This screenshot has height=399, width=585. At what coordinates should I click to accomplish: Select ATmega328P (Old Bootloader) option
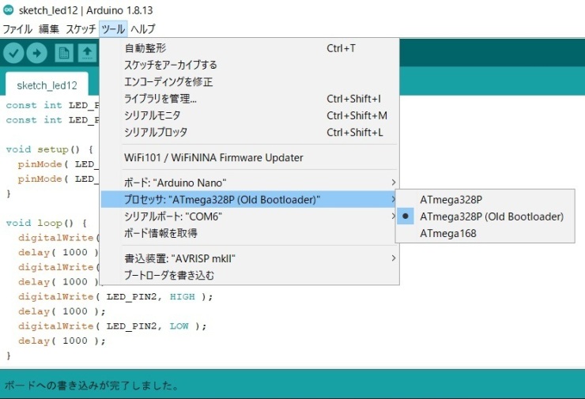(485, 216)
